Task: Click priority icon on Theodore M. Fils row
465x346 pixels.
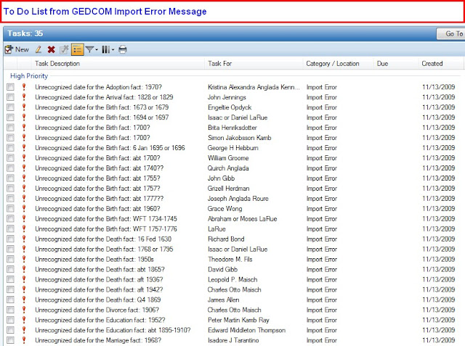Action: (24, 259)
